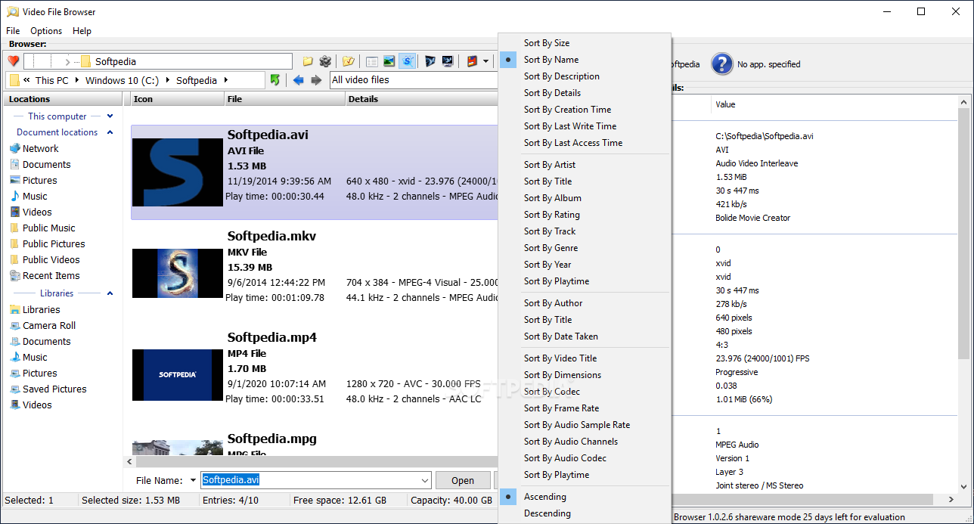
Task: Choose Sort By Dimensions
Action: [x=585, y=375]
